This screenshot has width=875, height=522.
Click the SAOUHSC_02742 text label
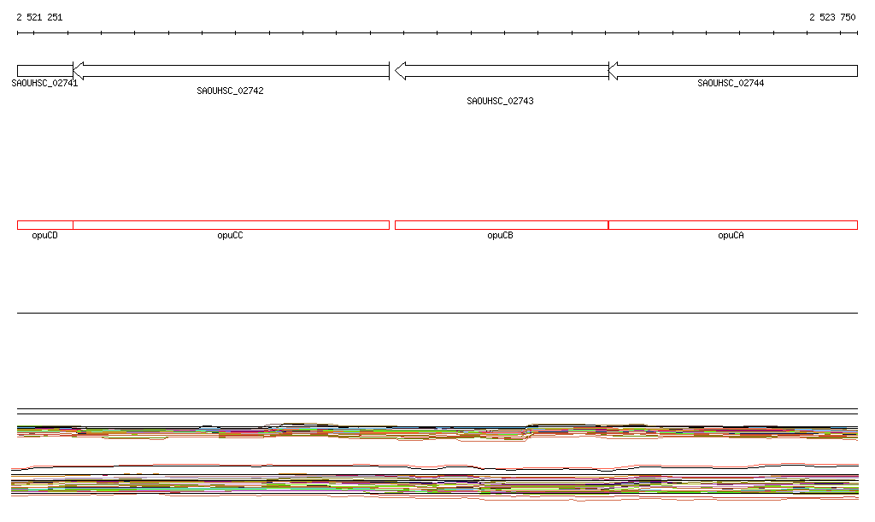pyautogui.click(x=230, y=91)
